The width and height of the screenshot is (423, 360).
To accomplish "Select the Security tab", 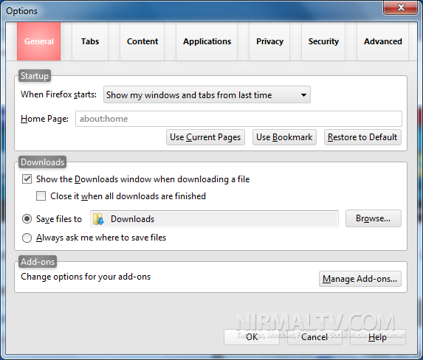I will [x=323, y=41].
